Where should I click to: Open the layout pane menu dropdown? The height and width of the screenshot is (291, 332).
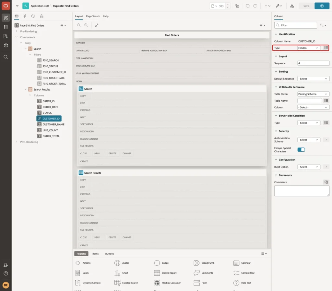click(x=262, y=25)
